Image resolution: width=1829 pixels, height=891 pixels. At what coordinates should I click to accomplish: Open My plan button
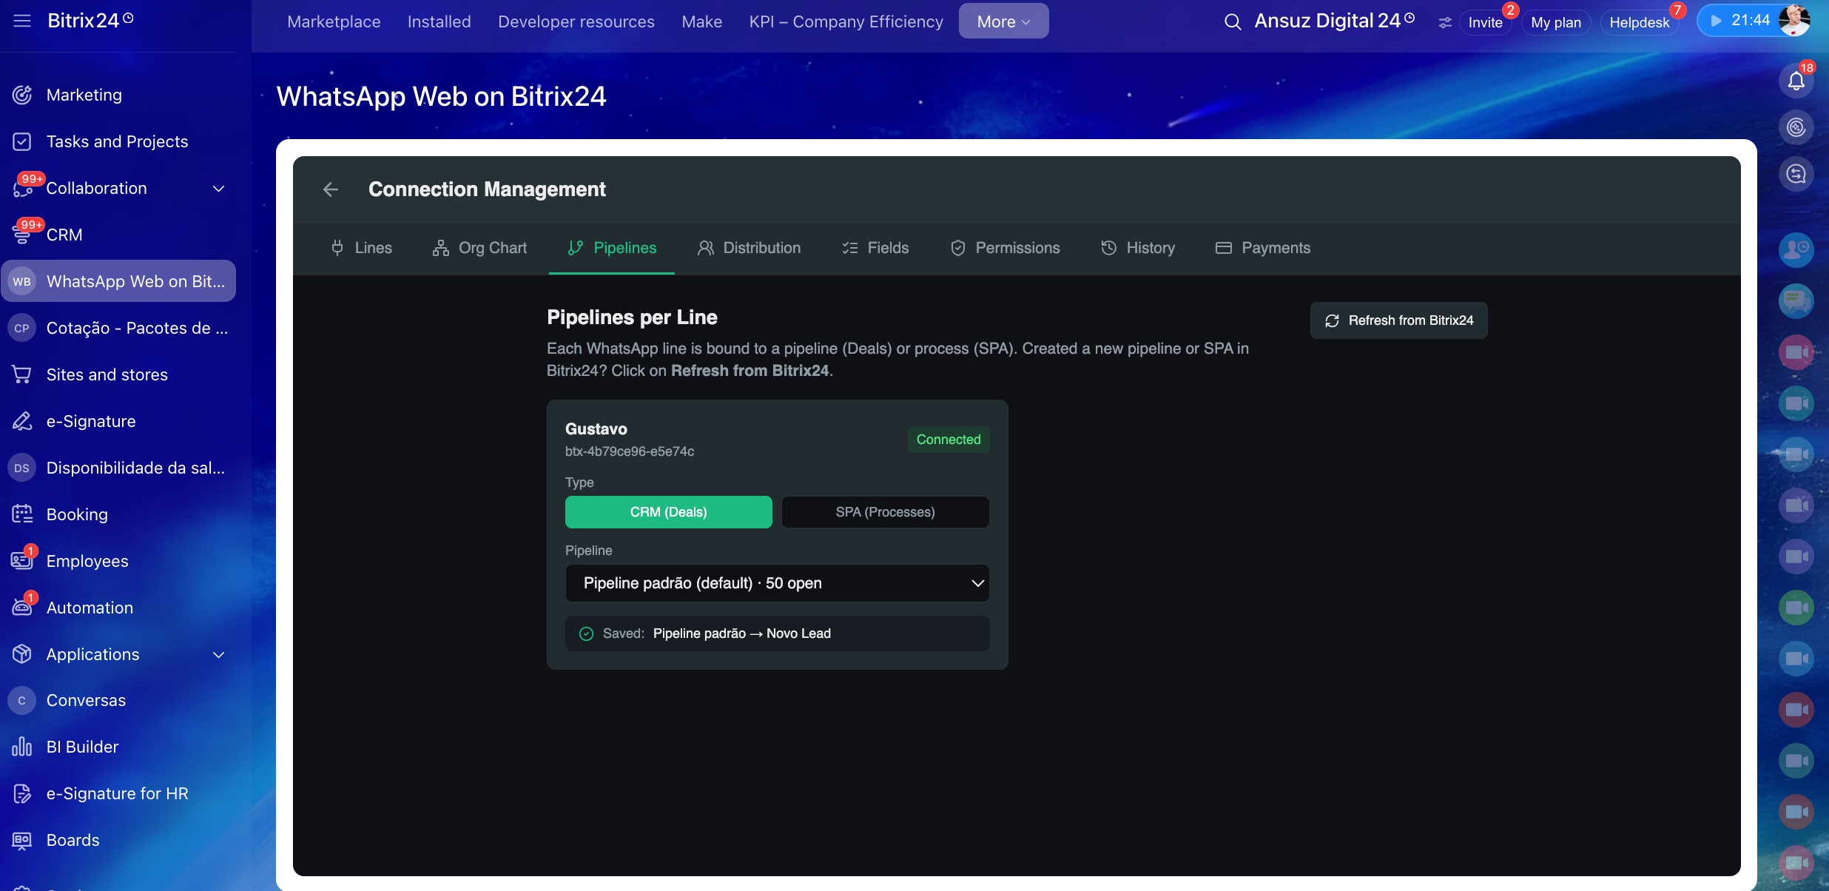[1556, 22]
